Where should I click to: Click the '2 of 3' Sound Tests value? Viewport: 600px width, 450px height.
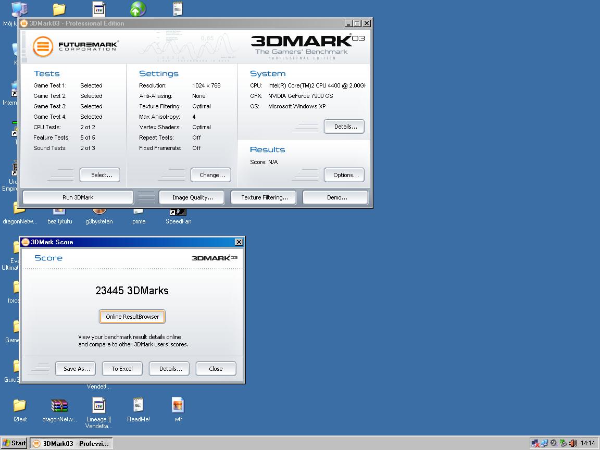click(x=87, y=148)
